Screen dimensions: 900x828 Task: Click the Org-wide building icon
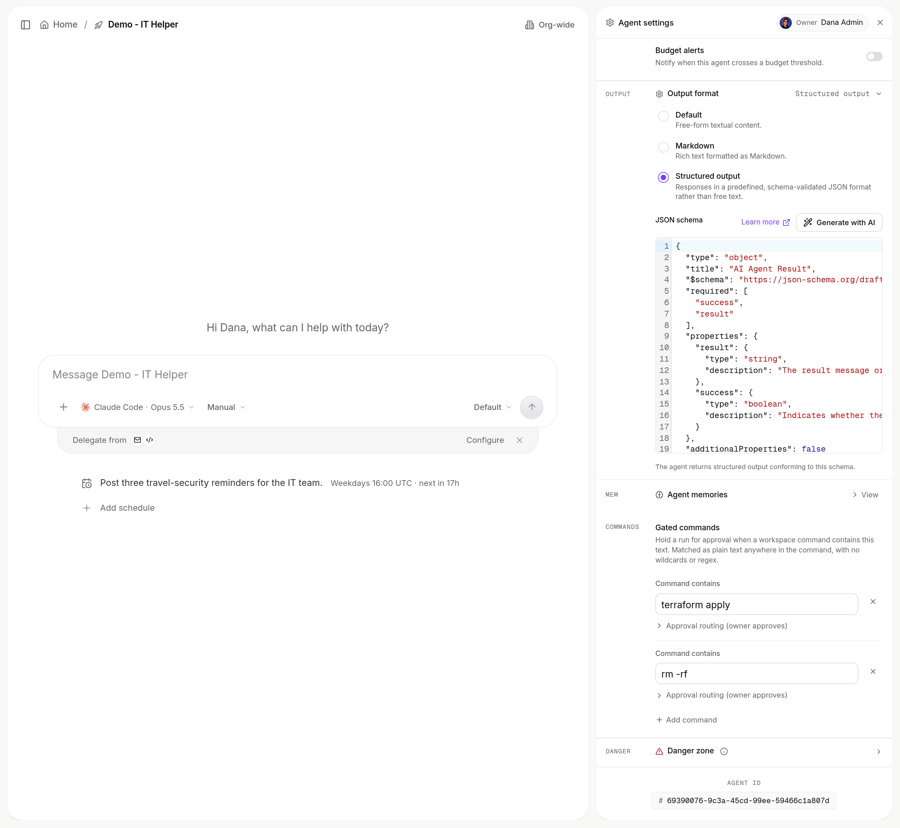(x=530, y=25)
